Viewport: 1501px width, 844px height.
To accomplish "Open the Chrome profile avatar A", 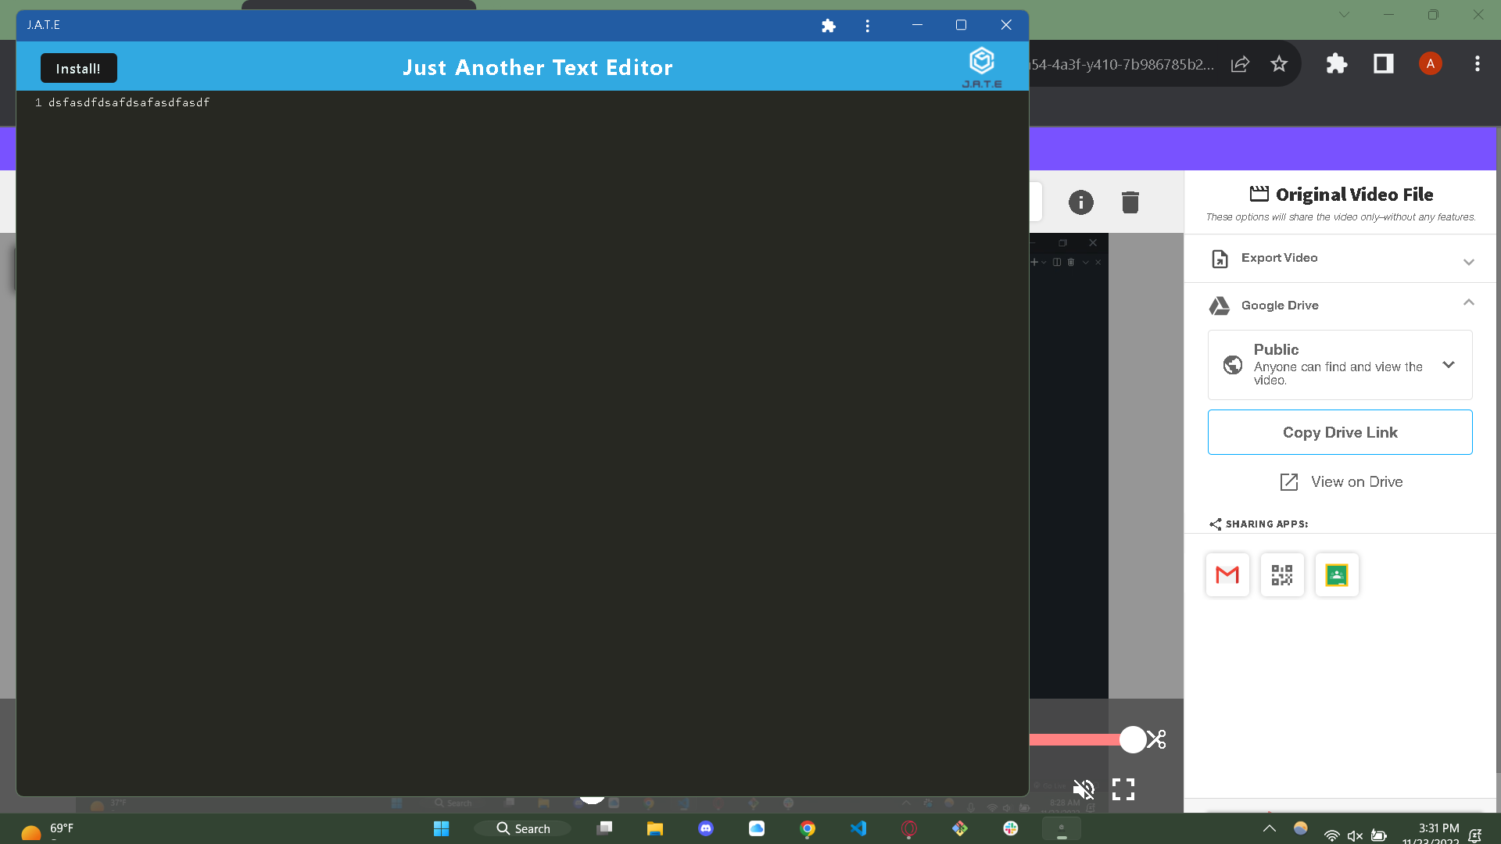I will [x=1430, y=64].
